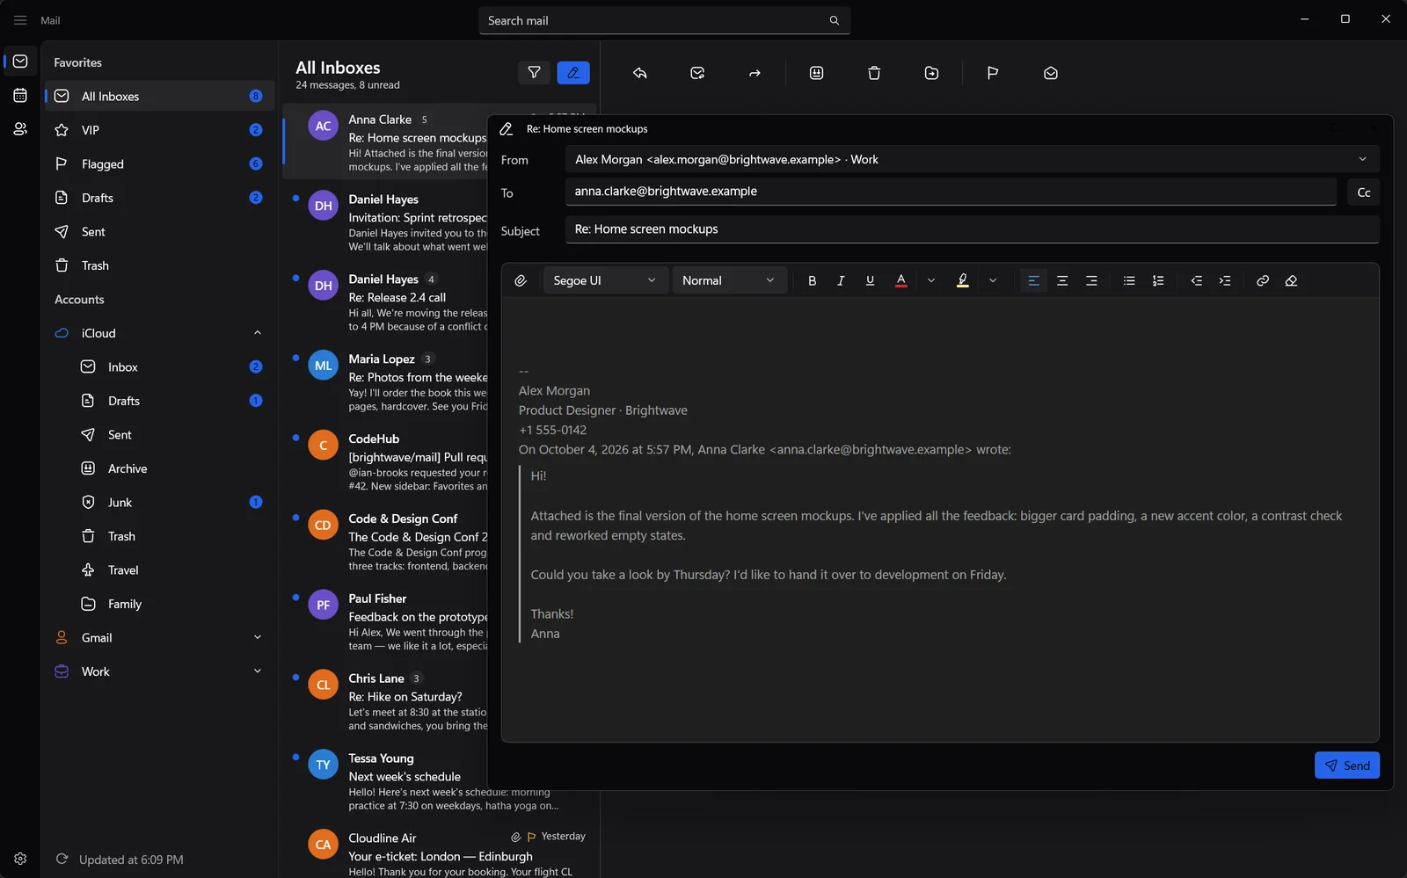This screenshot has width=1407, height=878.
Task: Select iCloud Archive folder
Action: tap(159, 468)
